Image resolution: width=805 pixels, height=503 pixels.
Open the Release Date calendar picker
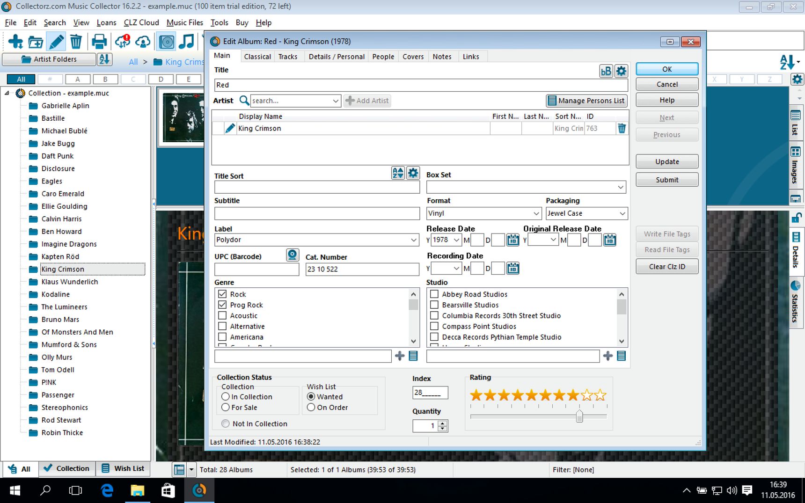pos(513,240)
